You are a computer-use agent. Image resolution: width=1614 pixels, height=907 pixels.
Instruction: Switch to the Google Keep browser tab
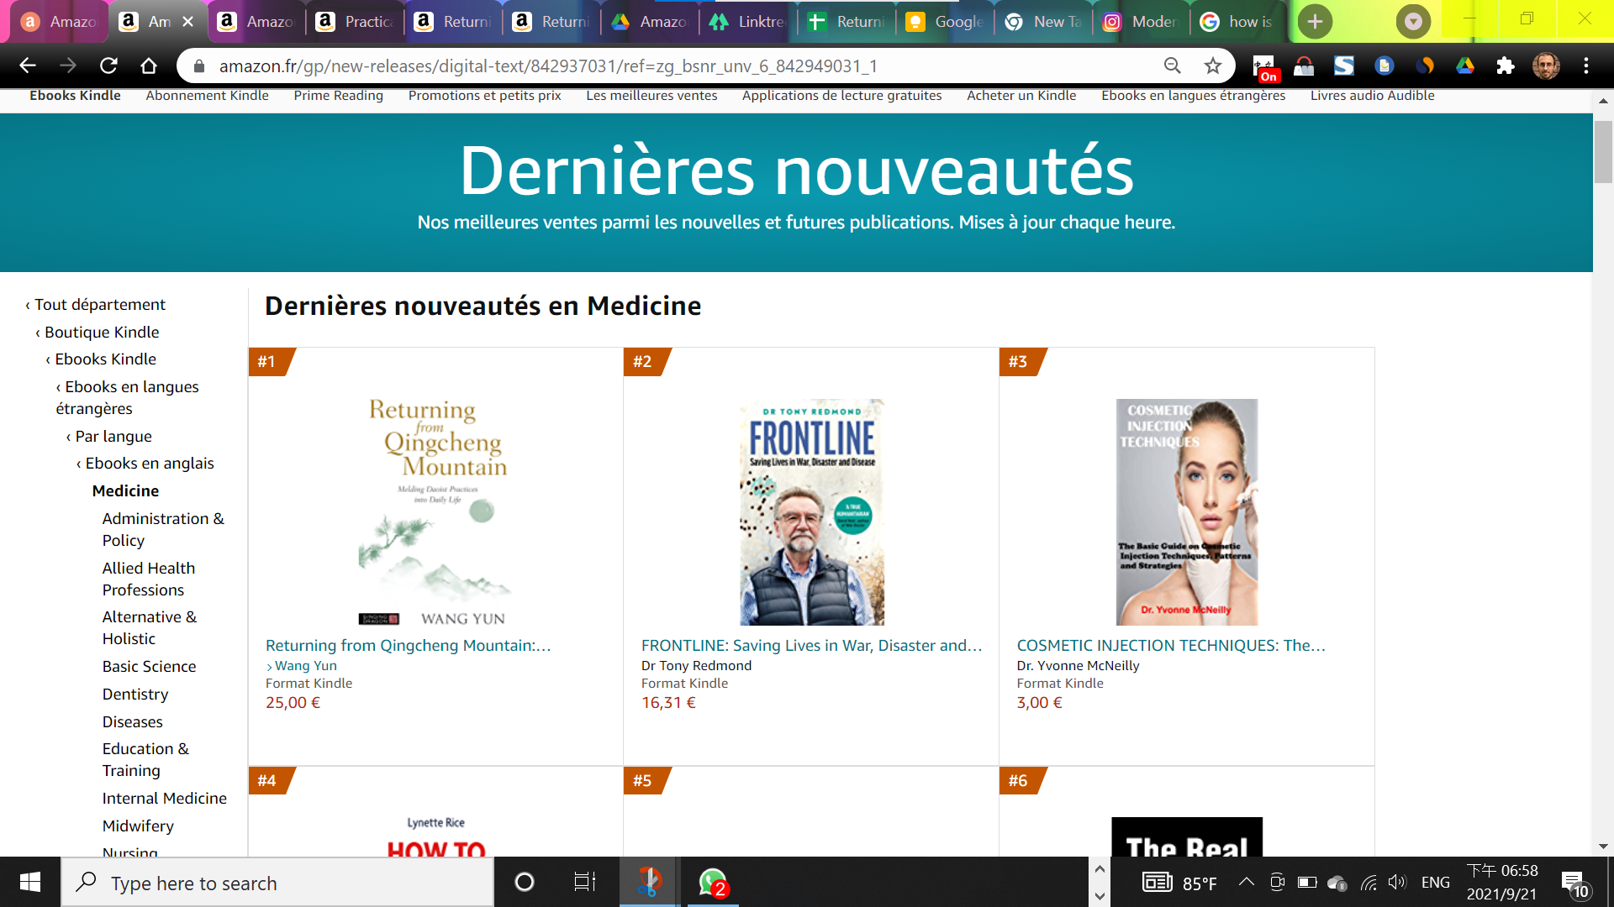click(945, 22)
